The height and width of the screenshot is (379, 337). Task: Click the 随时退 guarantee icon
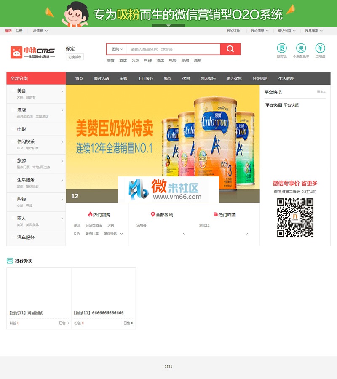[282, 48]
